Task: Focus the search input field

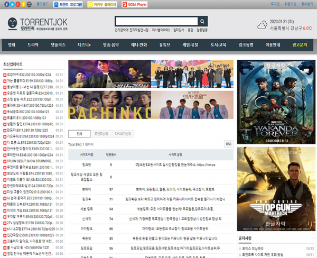Action: tap(156, 21)
